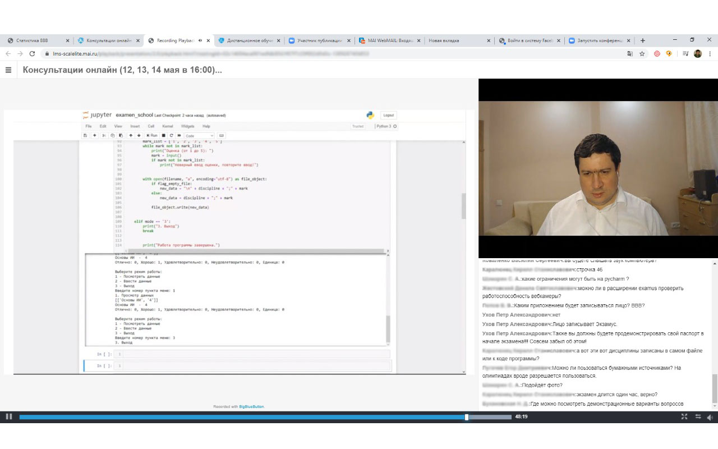The width and height of the screenshot is (718, 449).
Task: Mute the playback volume speaker icon
Action: 710,416
